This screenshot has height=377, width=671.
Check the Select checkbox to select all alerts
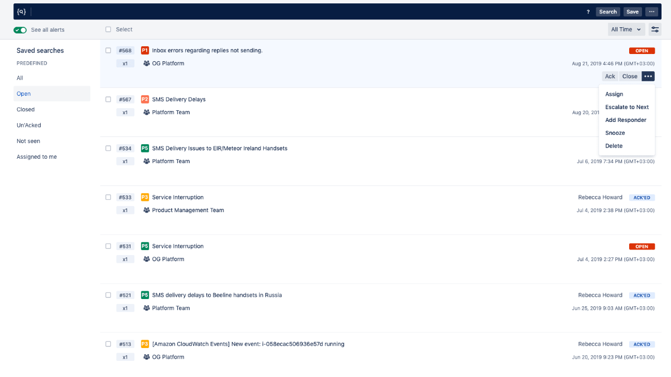point(108,29)
